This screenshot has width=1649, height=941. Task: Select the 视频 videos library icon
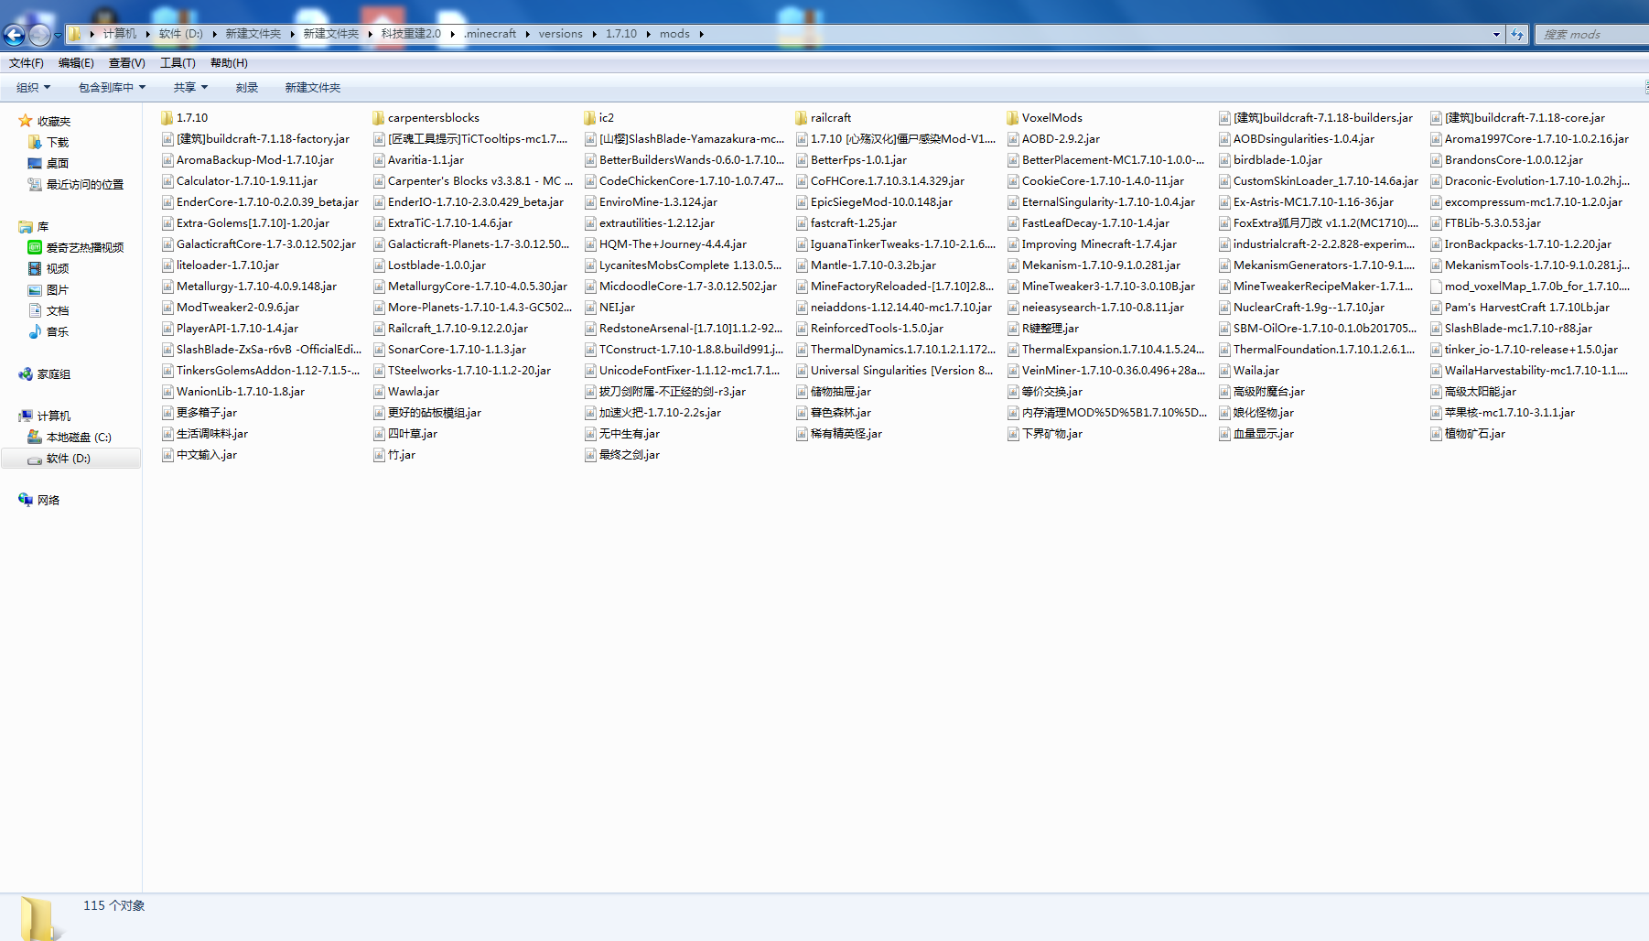click(x=35, y=268)
